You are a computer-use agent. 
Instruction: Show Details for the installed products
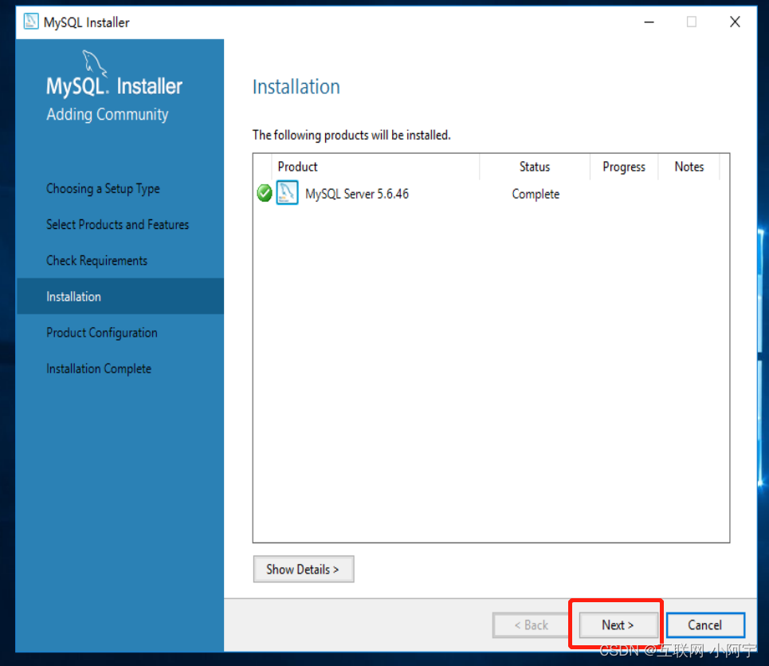(303, 569)
